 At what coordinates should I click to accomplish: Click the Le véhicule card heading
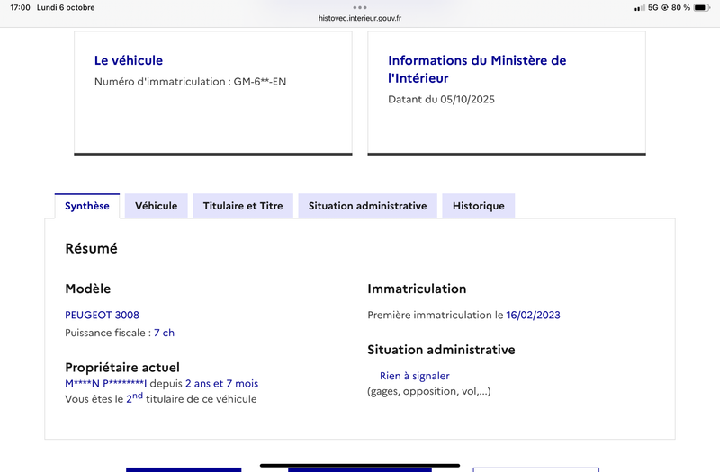(x=129, y=60)
